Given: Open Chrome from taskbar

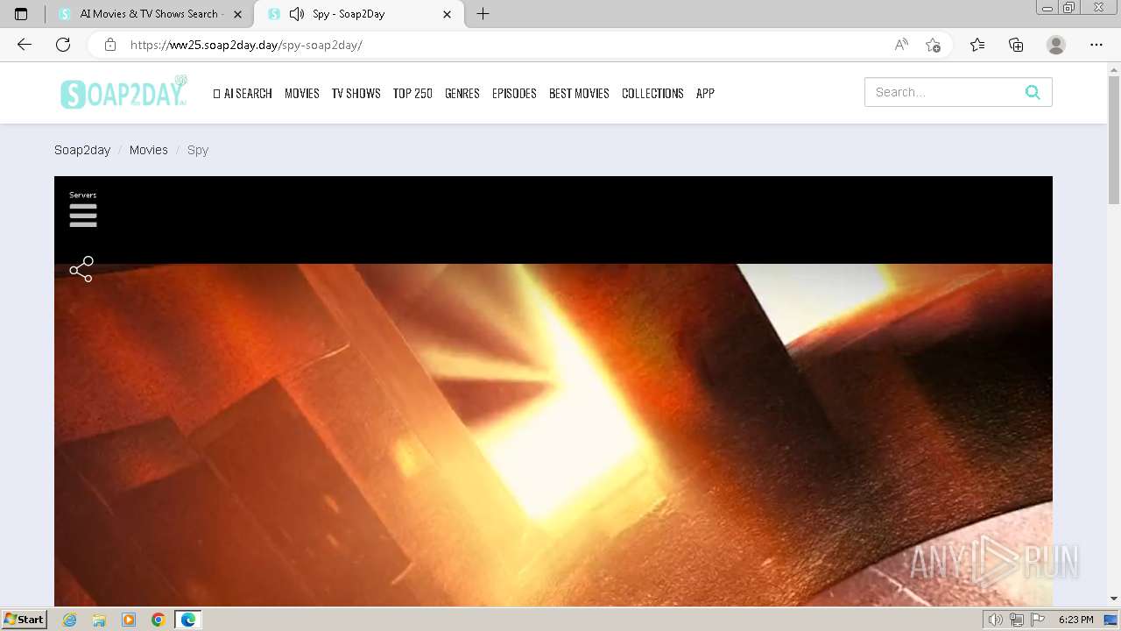Looking at the screenshot, I should [159, 620].
